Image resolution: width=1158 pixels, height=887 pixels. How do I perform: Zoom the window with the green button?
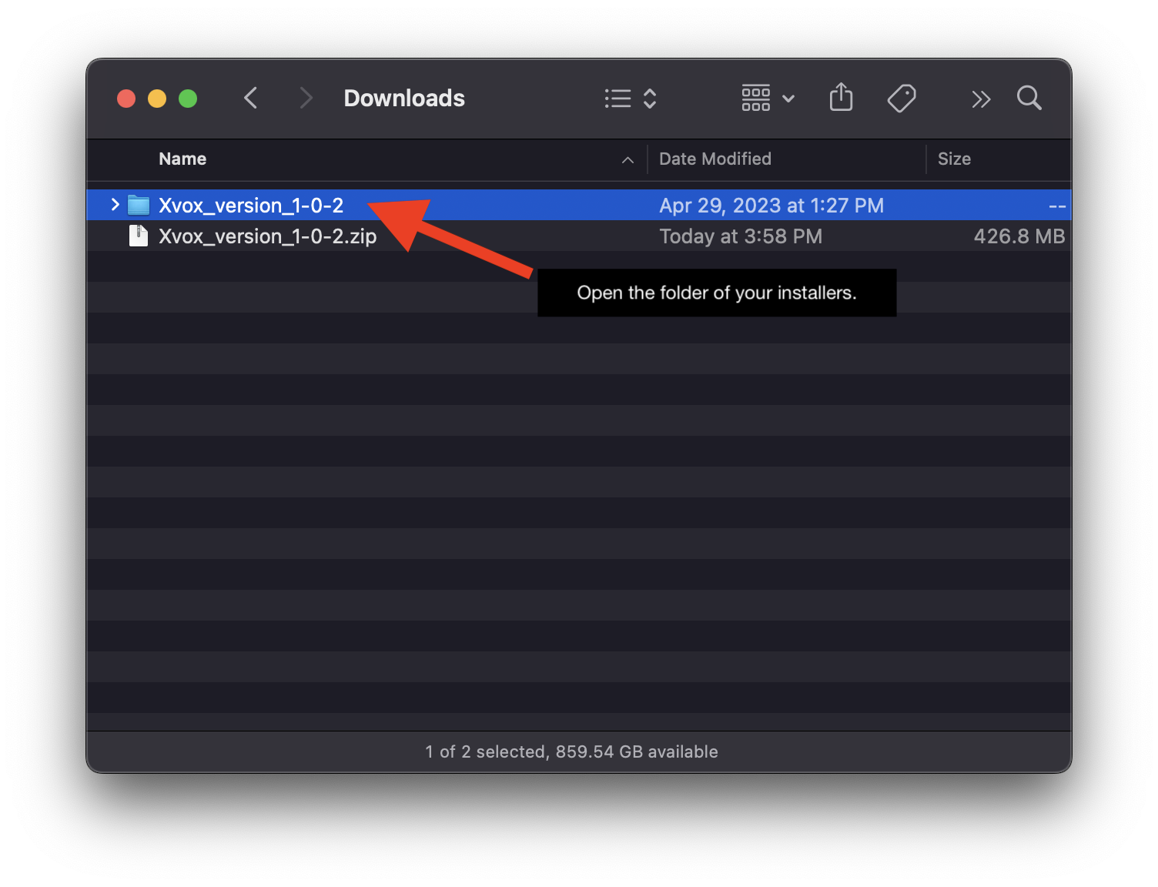pos(188,99)
